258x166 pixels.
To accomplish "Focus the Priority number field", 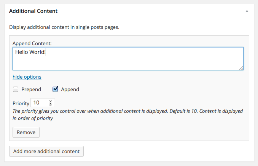I will click(40, 103).
